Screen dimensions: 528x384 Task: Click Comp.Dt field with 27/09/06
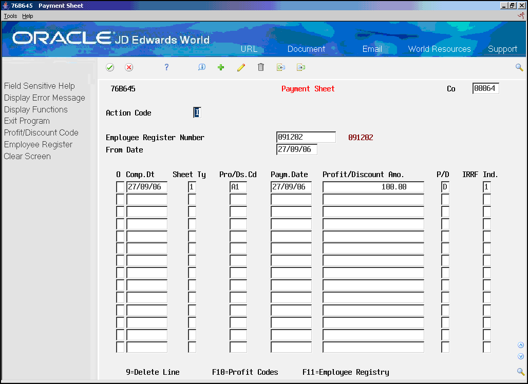[x=147, y=187]
